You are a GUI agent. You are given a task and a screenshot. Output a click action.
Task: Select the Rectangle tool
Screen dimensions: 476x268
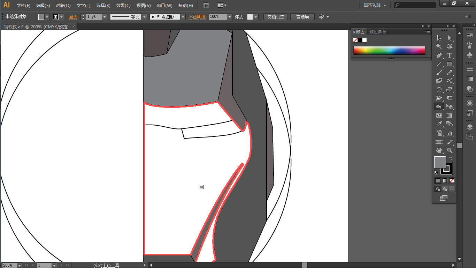[x=450, y=64]
